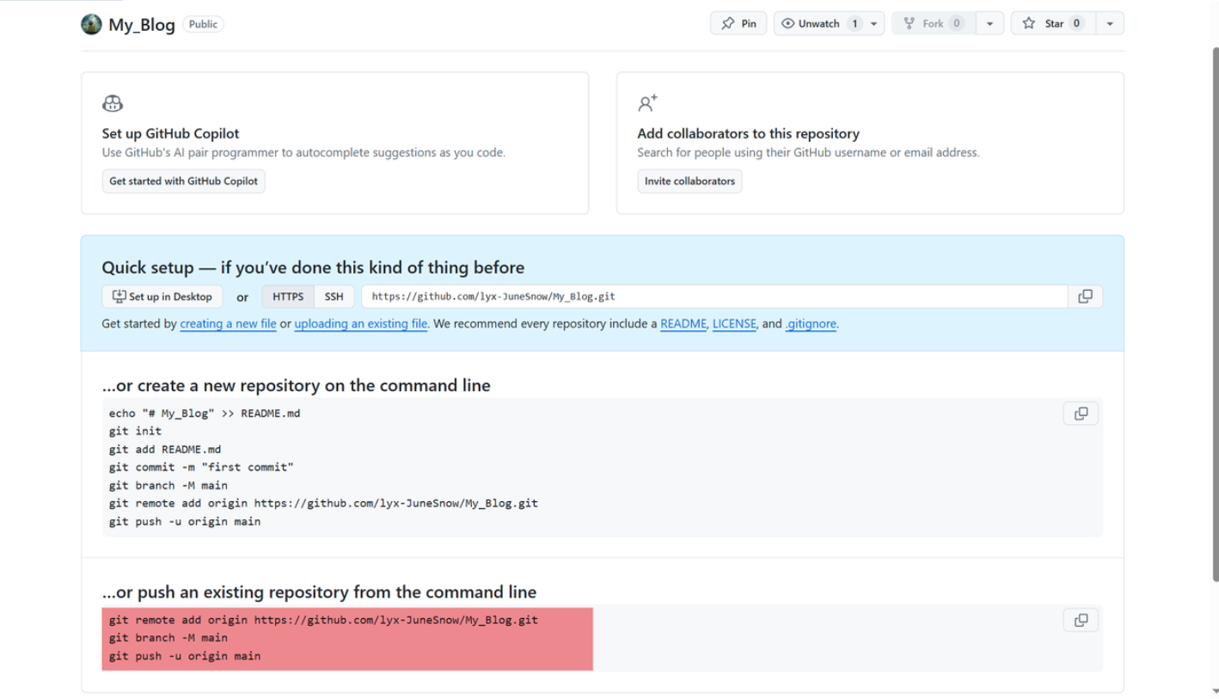1219x699 pixels.
Task: Click the 'git init' command line
Action: point(135,431)
